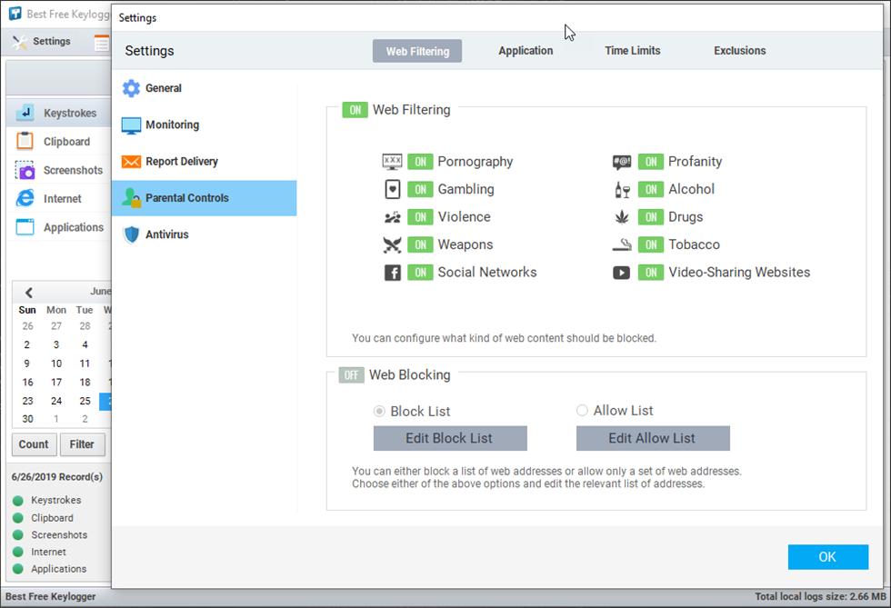
Task: Click Keystrokes green record status entry
Action: coord(47,500)
